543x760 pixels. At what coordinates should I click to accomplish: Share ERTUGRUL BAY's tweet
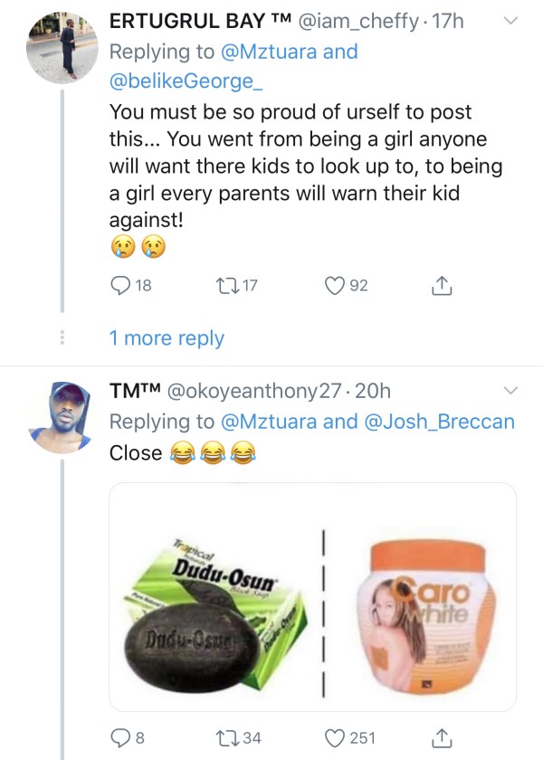pos(441,286)
